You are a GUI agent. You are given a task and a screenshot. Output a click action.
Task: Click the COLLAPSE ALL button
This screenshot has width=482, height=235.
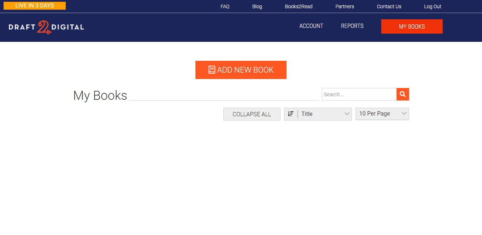click(252, 114)
